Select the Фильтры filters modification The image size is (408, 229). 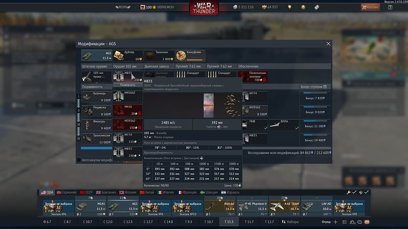(97, 125)
